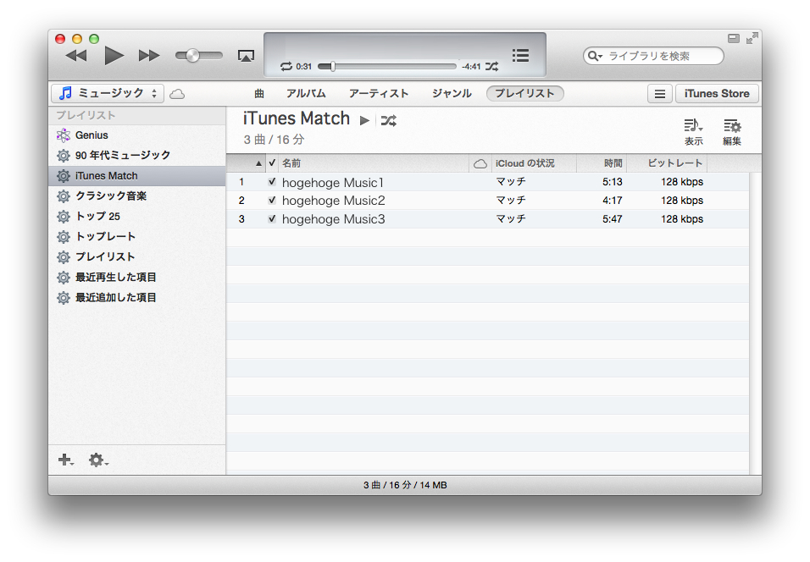The width and height of the screenshot is (810, 562).
Task: Select the hogehoge Music3 track
Action: click(x=334, y=219)
